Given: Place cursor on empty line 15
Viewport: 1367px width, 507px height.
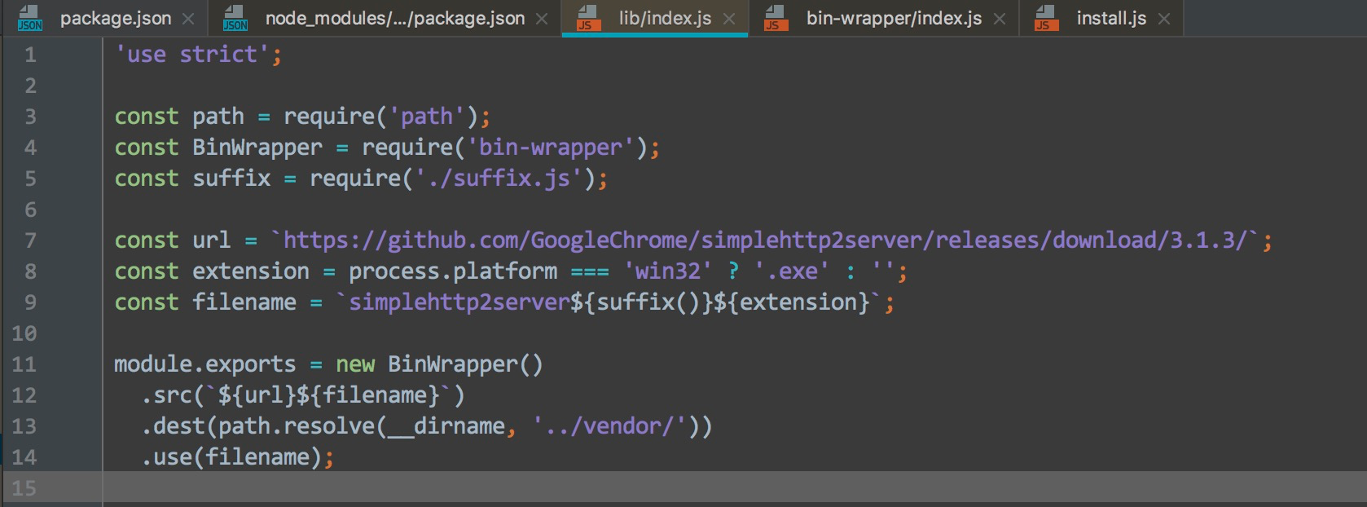Looking at the screenshot, I should (x=733, y=488).
